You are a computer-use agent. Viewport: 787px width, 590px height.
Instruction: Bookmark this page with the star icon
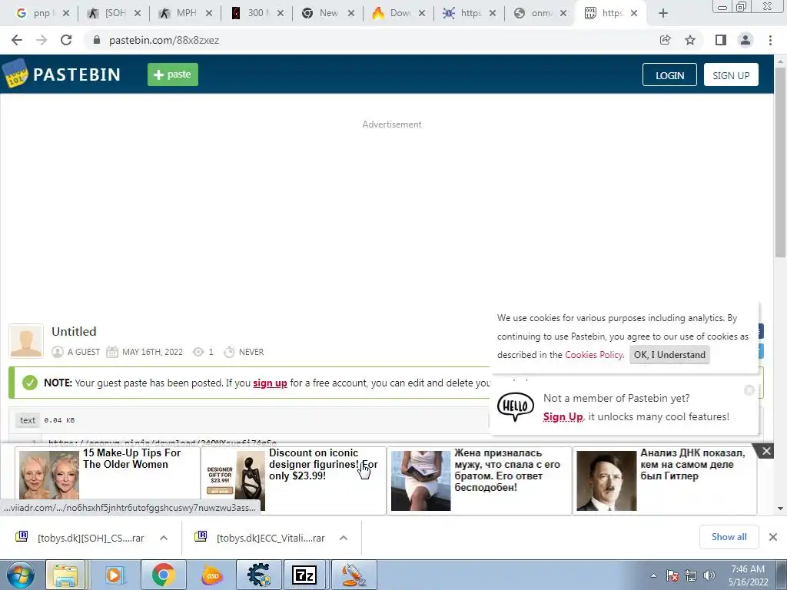coord(690,40)
